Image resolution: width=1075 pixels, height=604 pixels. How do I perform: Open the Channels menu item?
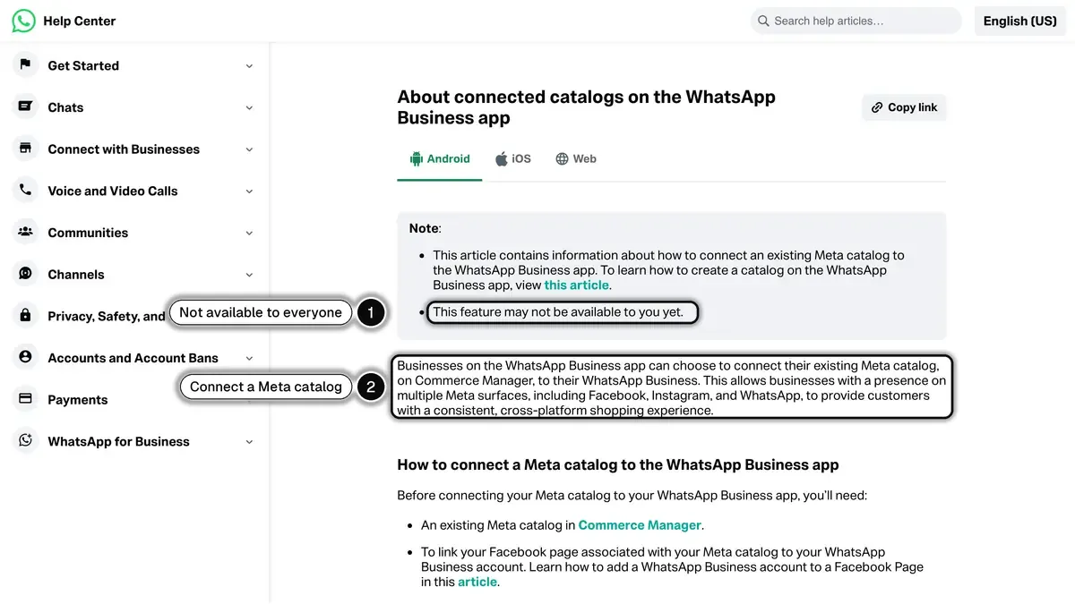point(134,275)
